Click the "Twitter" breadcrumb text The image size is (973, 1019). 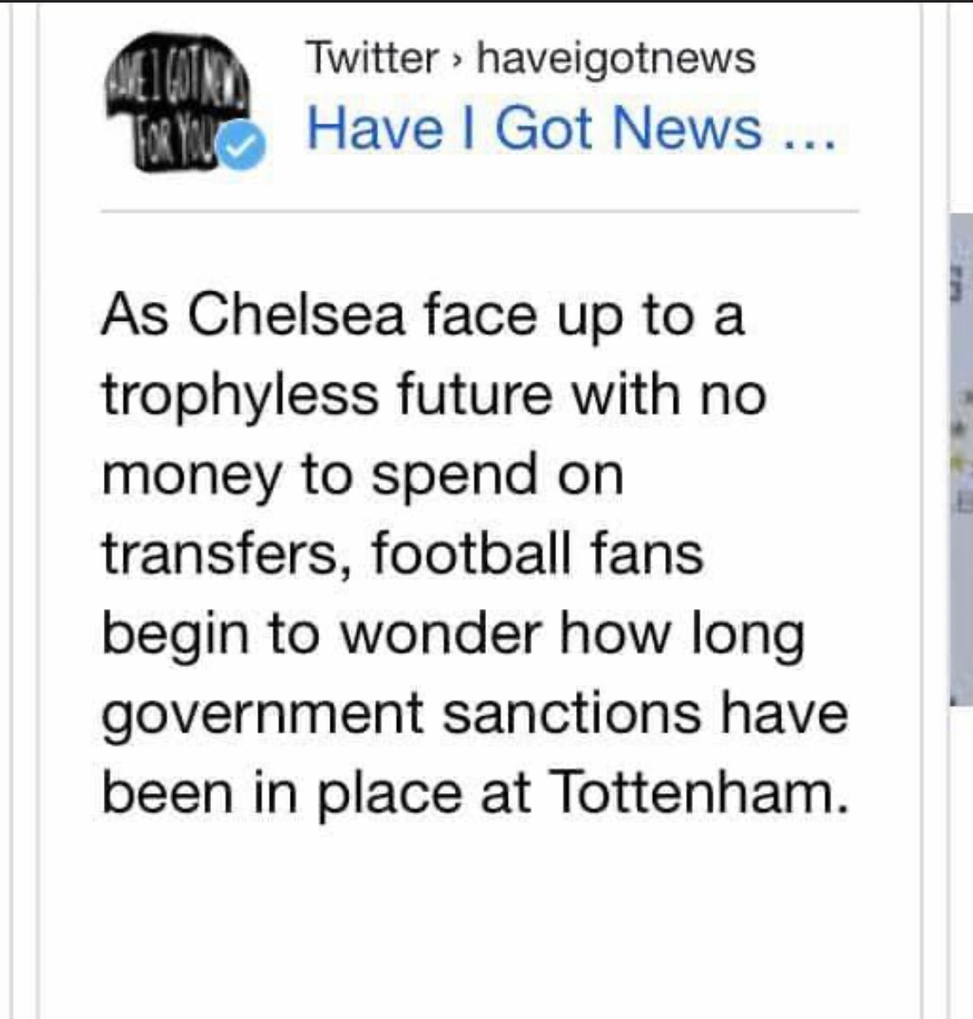373,59
